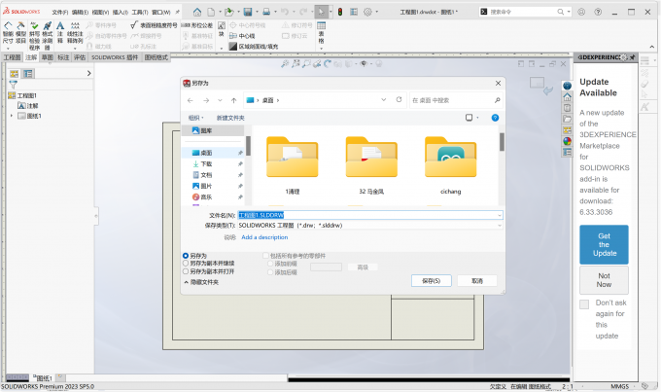Click the refresh button in the address bar
Viewport: 661px width, 392px height.
[x=399, y=99]
